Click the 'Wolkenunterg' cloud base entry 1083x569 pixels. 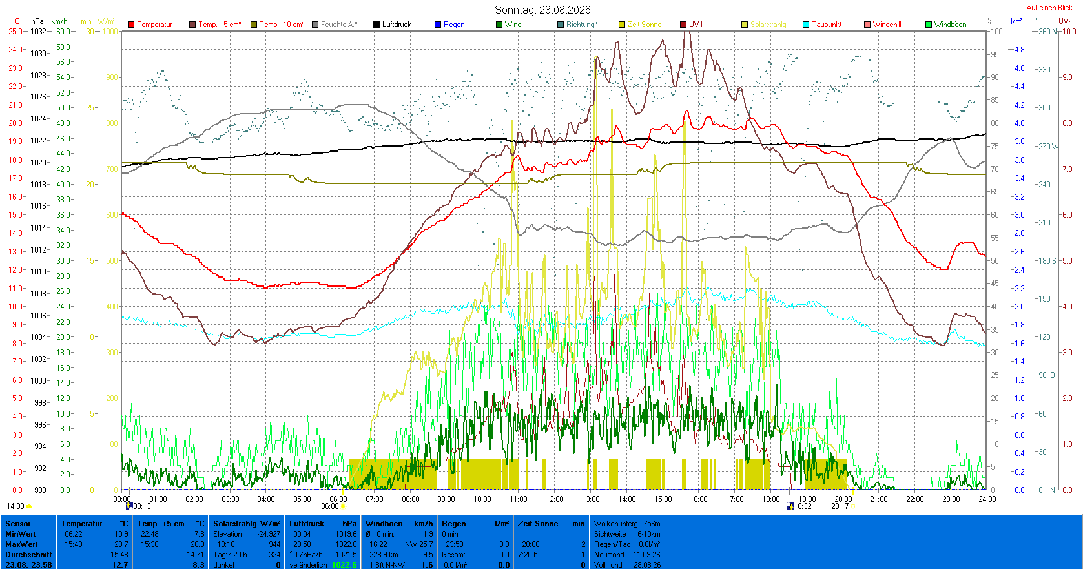(627, 524)
